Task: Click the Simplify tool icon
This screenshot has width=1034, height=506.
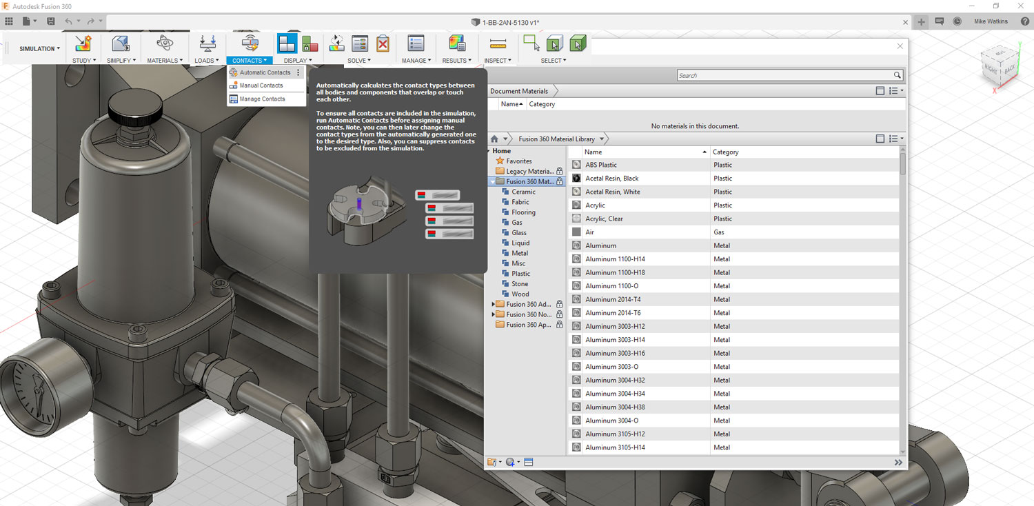Action: 121,44
